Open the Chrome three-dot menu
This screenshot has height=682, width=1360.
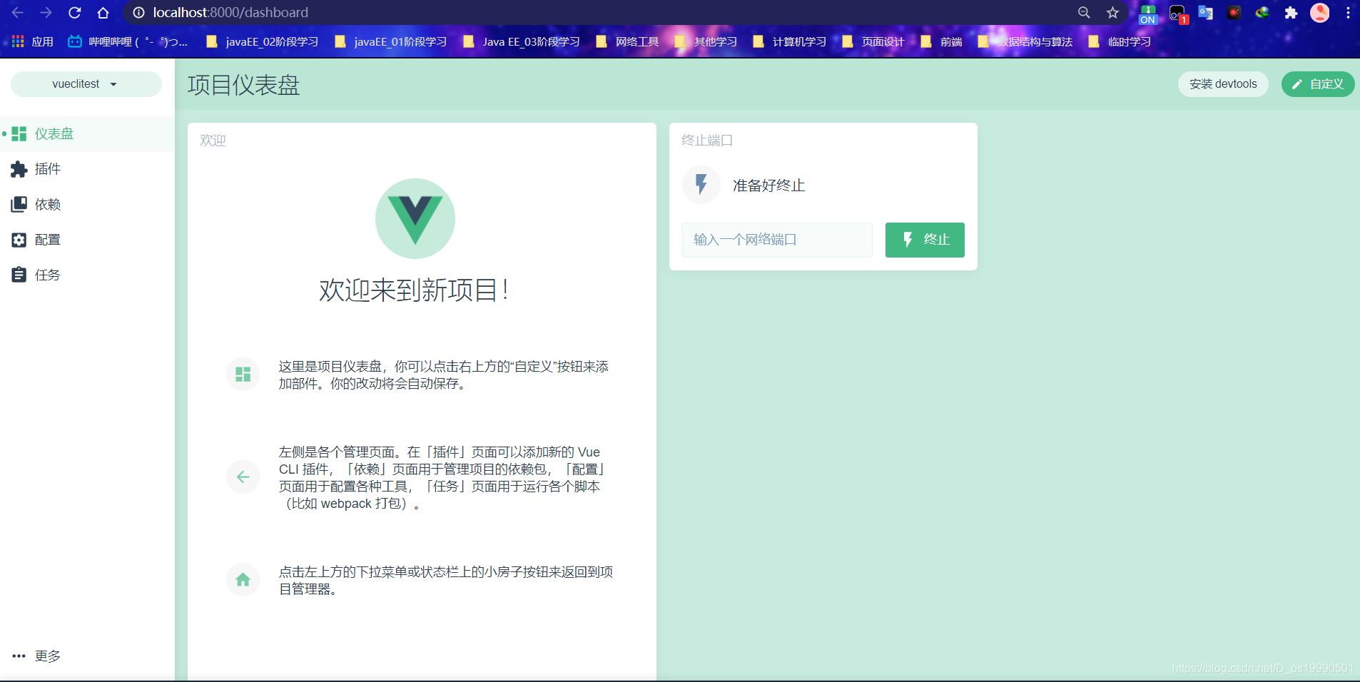1348,13
